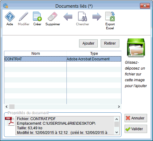
Task: Go to previous record with left arrow
Action: [x=68, y=17]
